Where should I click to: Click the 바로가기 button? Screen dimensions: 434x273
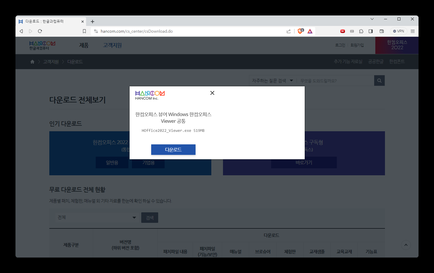pos(304,162)
